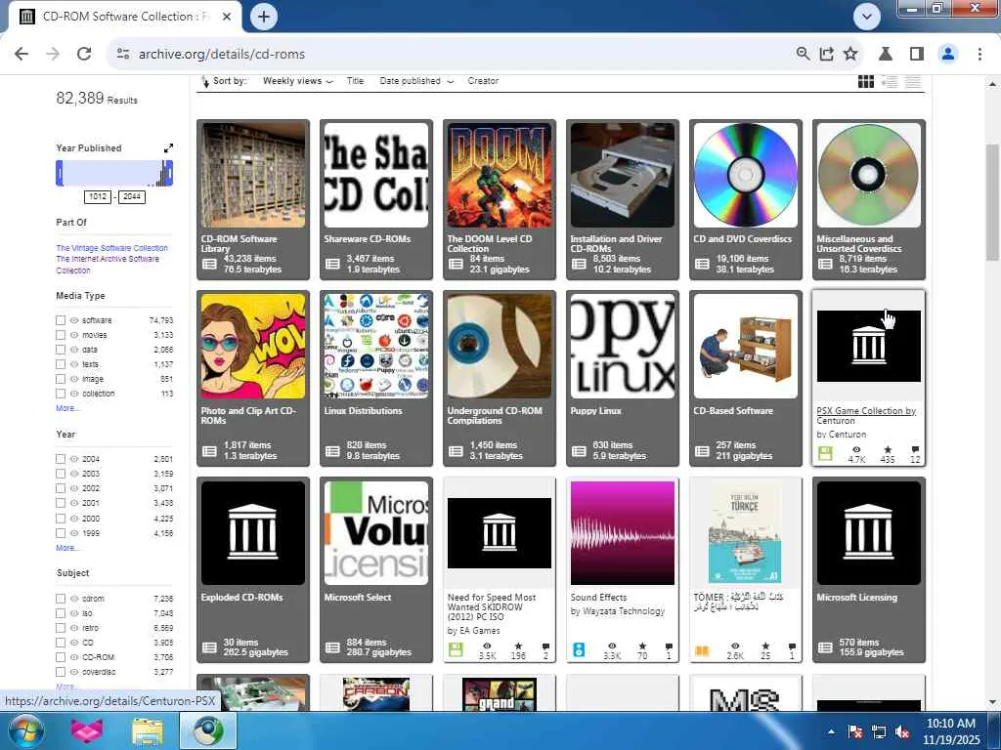Open the tab search dropdown arrow
This screenshot has height=750, width=1001.
[866, 17]
